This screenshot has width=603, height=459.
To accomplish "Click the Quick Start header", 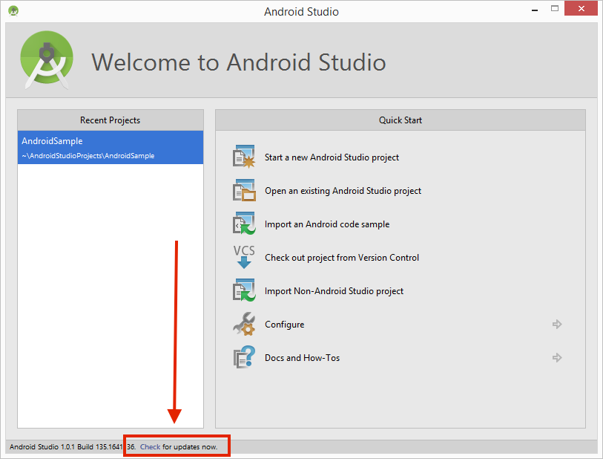I will coord(401,120).
